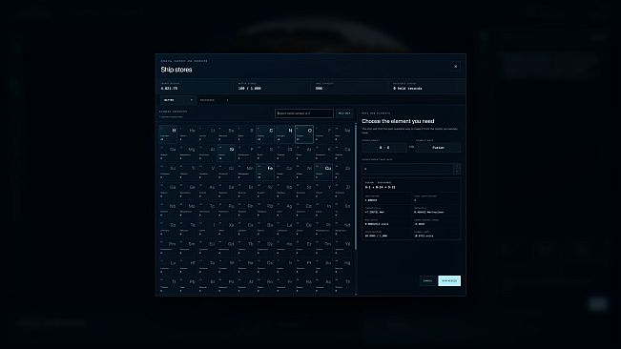The image size is (621, 349).
Task: Pick the Zirconium (Zr) tile
Action: 342,191
